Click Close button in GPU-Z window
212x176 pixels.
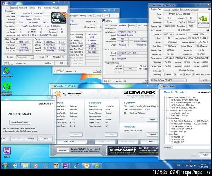[x=205, y=80]
